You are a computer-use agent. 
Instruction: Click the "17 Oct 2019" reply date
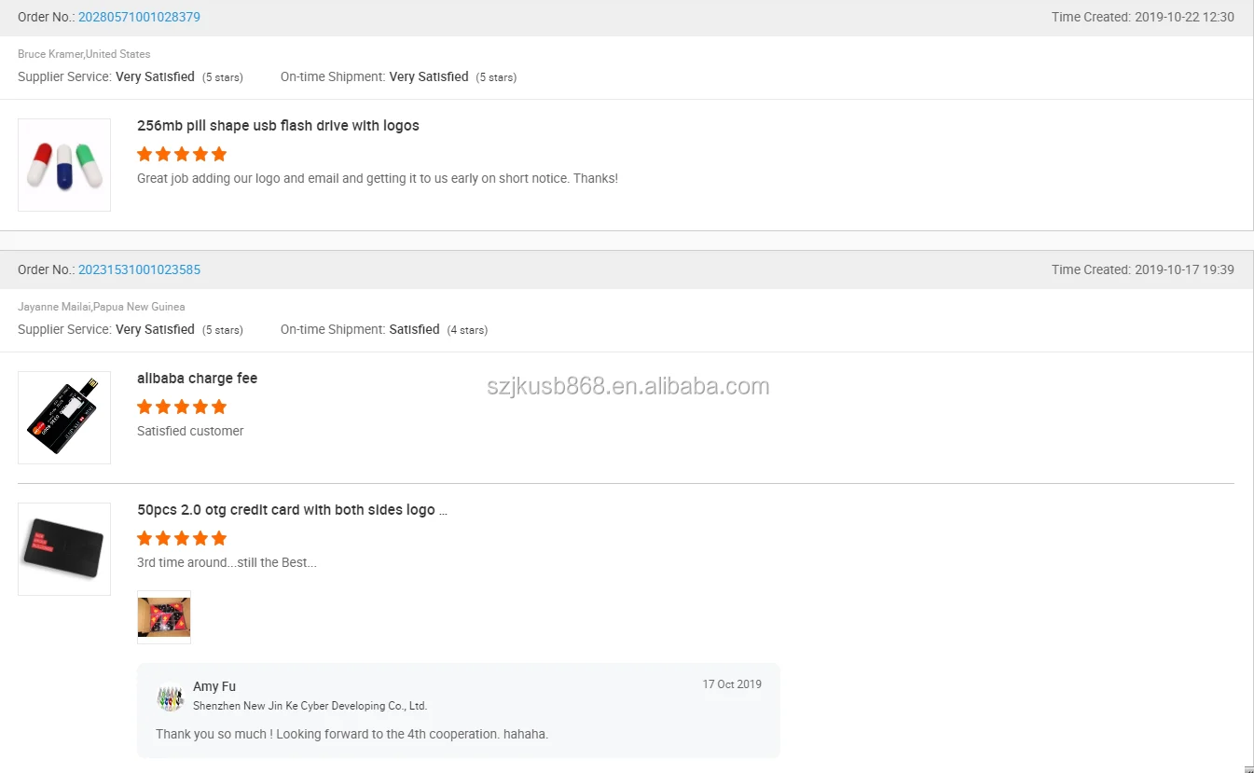732,684
